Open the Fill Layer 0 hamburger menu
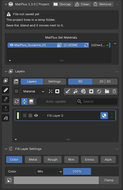 (25, 116)
